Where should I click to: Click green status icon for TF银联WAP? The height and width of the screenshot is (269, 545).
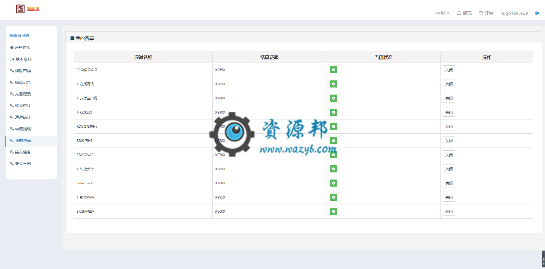click(x=334, y=197)
